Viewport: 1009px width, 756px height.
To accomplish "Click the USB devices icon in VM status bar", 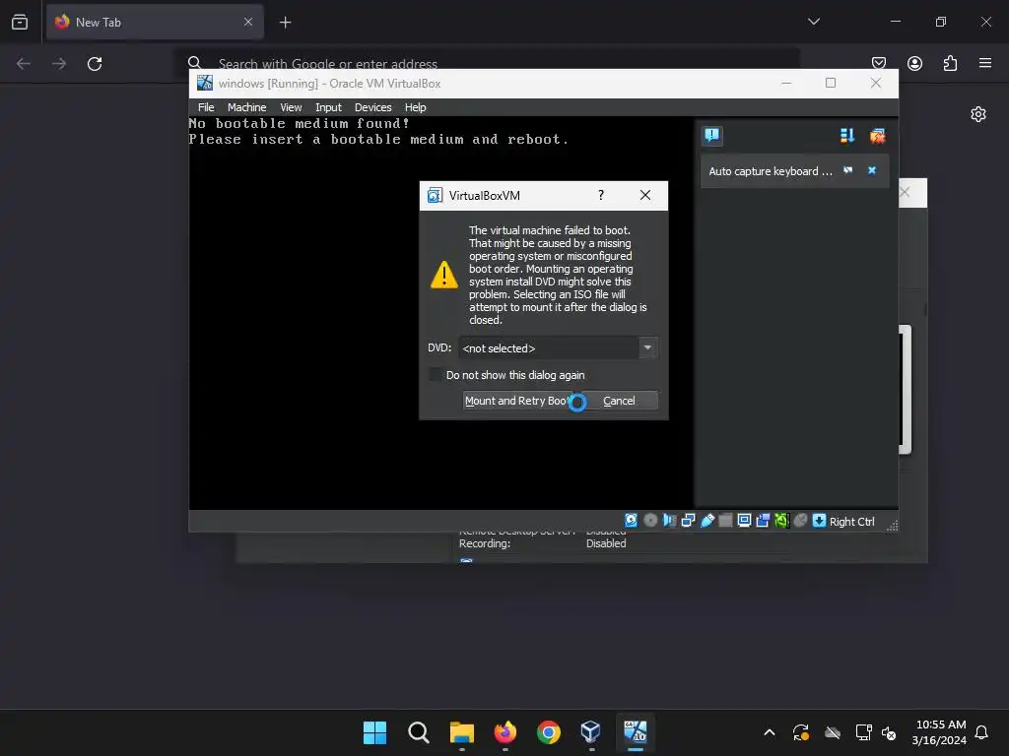I will 706,521.
